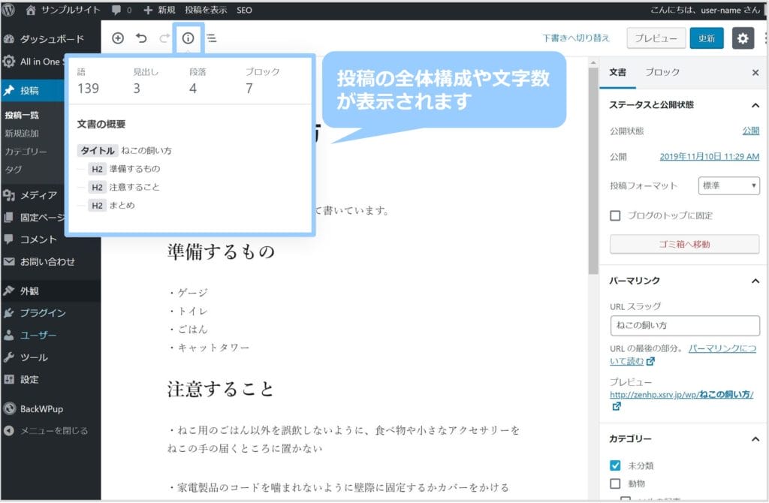Open the 投稿フォーマット dropdown
Image resolution: width=769 pixels, height=503 pixels.
pyautogui.click(x=728, y=185)
